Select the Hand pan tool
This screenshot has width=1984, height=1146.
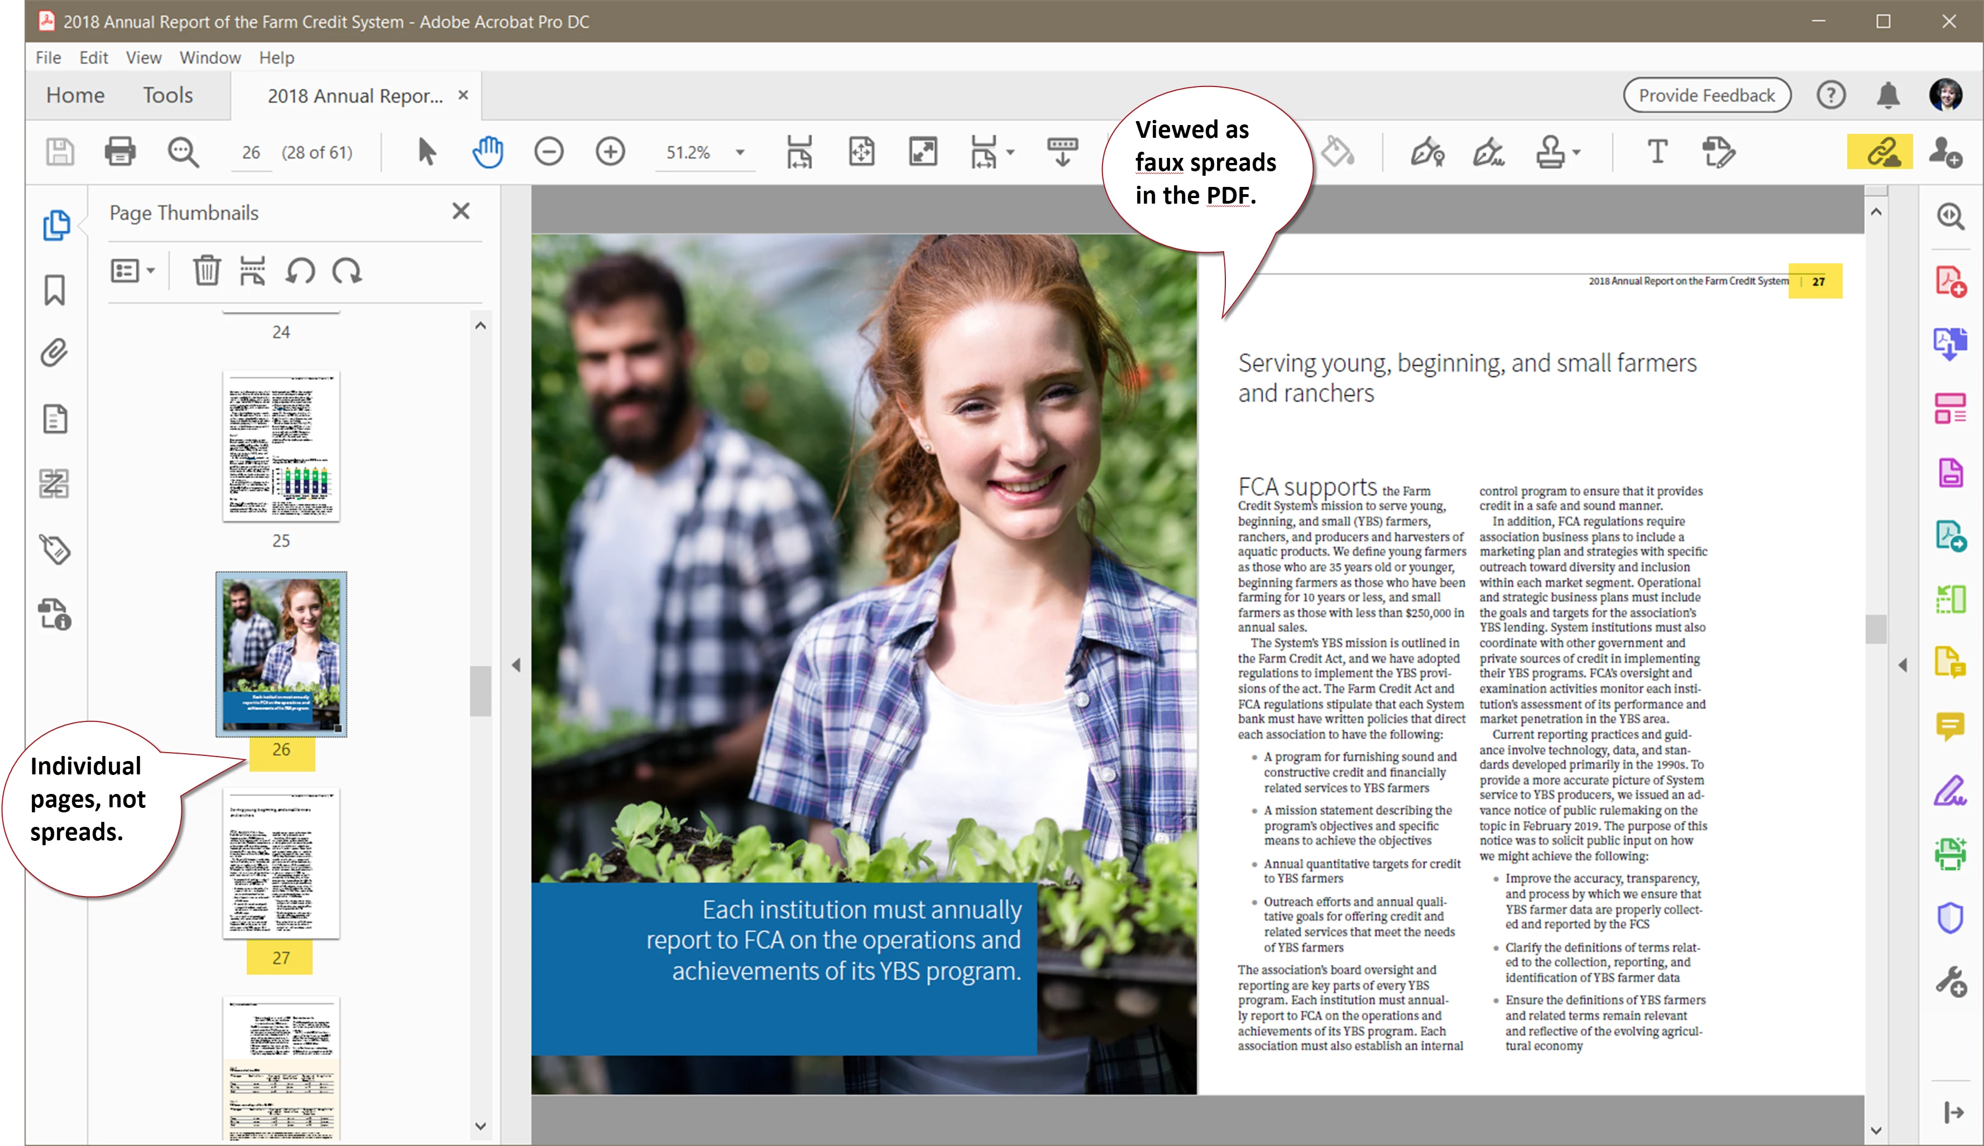(x=487, y=151)
